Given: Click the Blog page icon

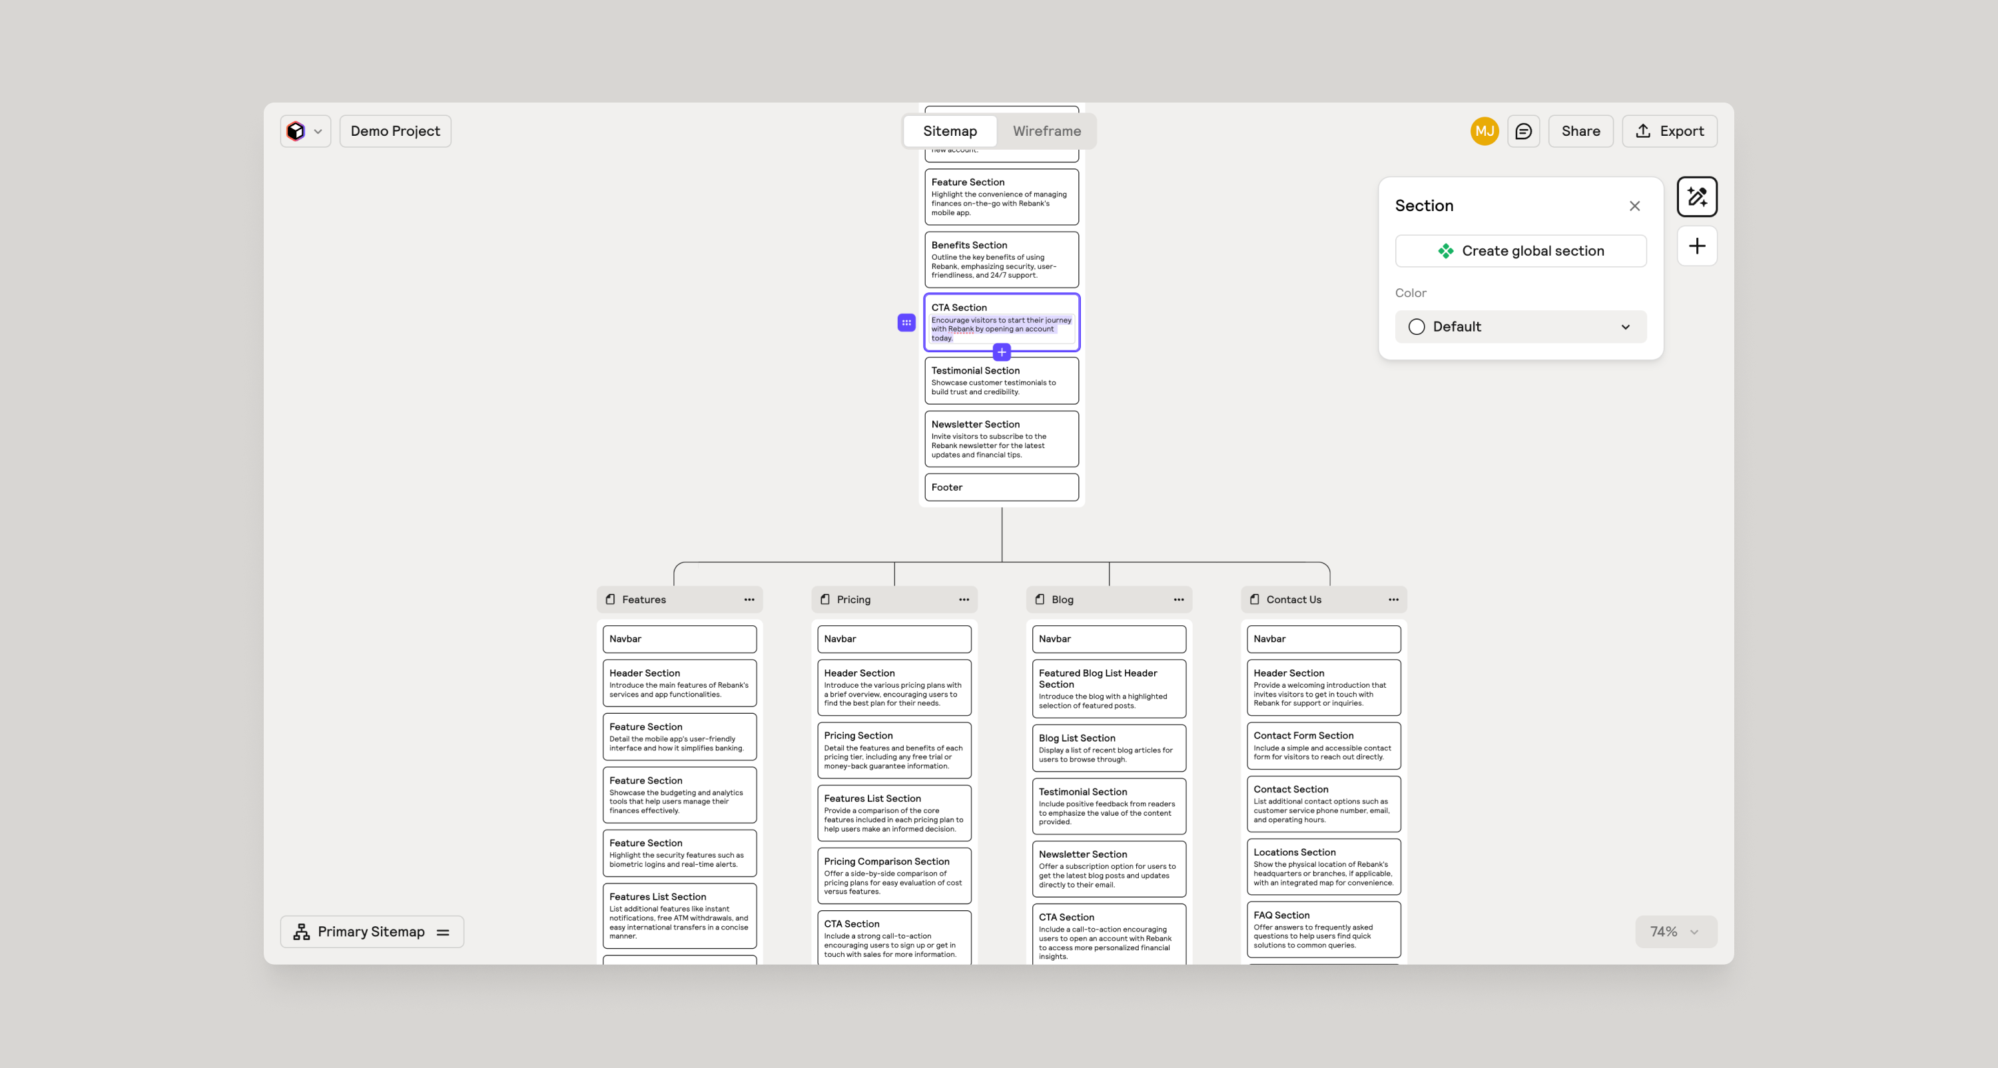Looking at the screenshot, I should pyautogui.click(x=1040, y=599).
